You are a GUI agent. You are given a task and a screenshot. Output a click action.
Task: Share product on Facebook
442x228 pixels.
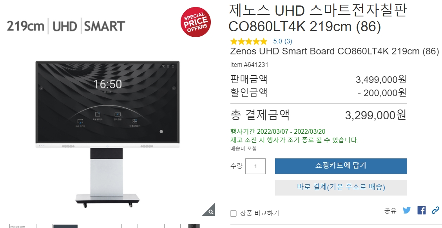click(421, 210)
